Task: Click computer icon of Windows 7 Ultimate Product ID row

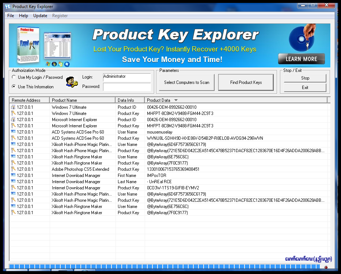Action: pos(13,107)
